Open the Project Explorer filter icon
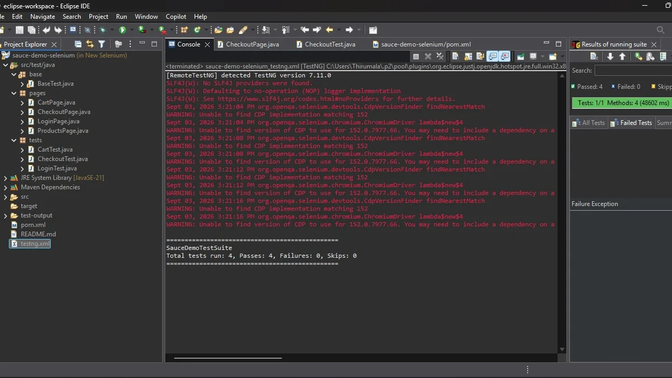 tap(101, 44)
